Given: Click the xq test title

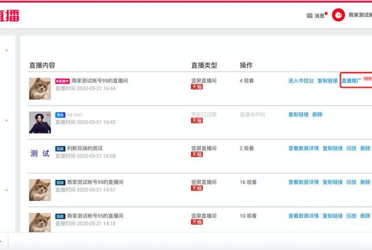Looking at the screenshot, I should click(74, 115).
